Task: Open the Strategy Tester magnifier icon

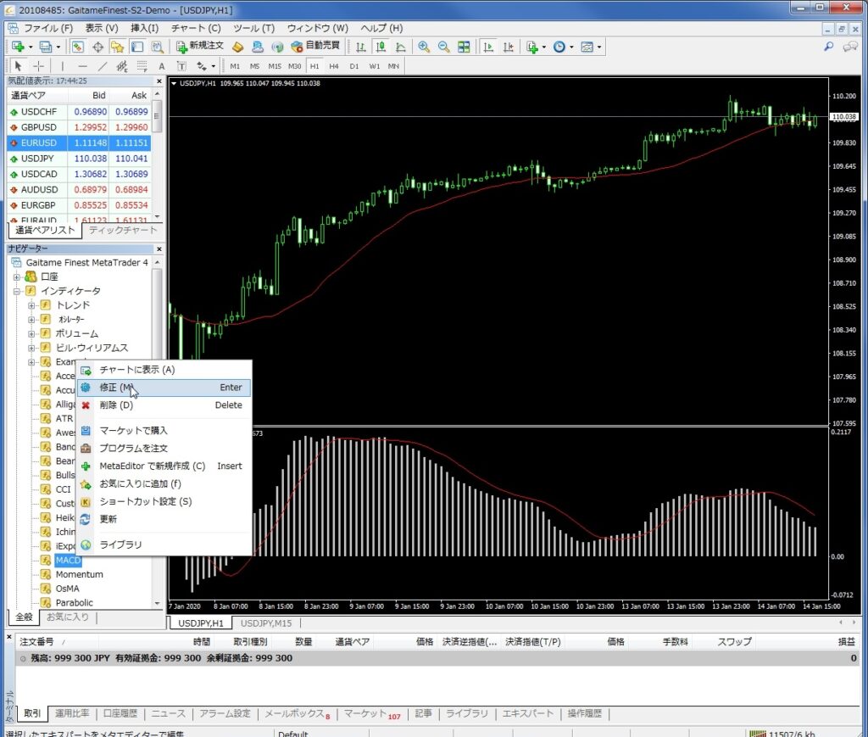Action: (157, 47)
